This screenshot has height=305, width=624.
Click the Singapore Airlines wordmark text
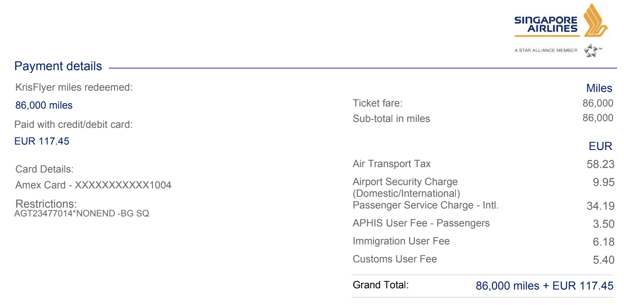pos(546,24)
